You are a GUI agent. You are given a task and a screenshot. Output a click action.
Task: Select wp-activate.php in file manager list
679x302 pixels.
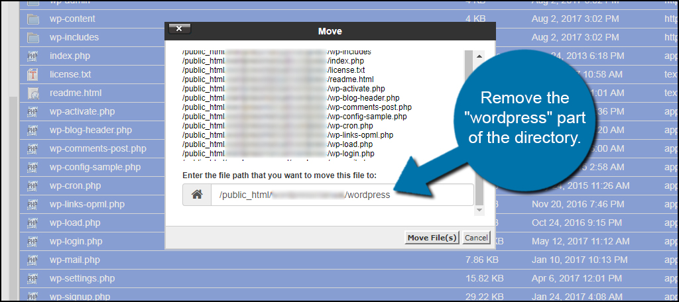[x=82, y=112]
